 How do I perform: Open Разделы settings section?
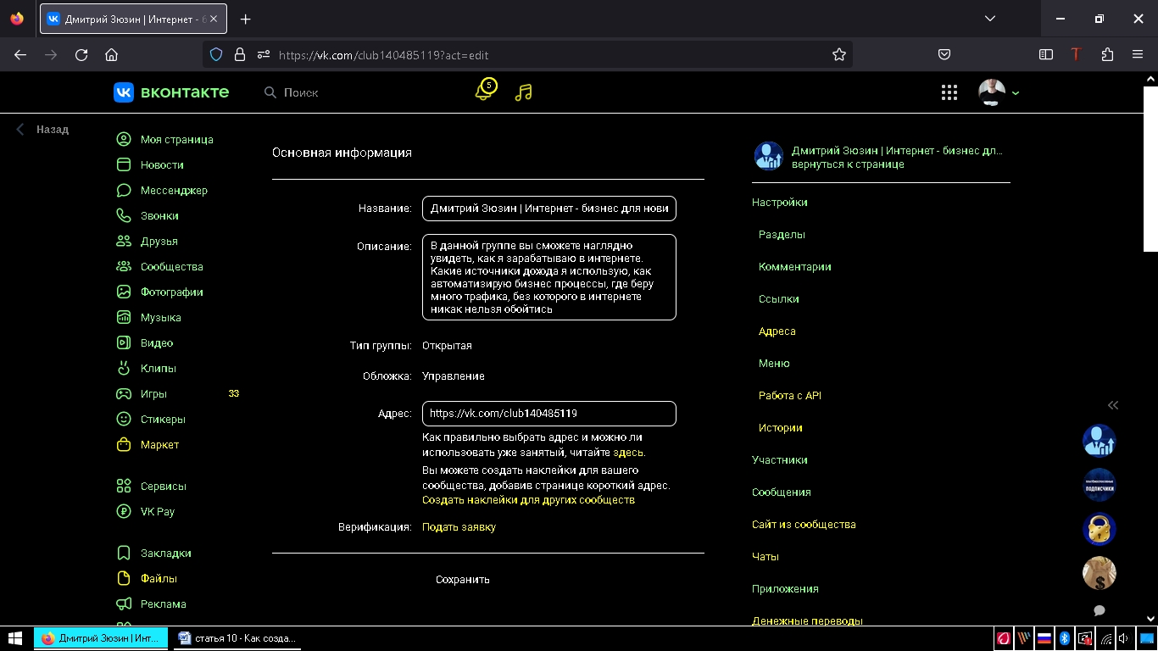click(x=782, y=235)
